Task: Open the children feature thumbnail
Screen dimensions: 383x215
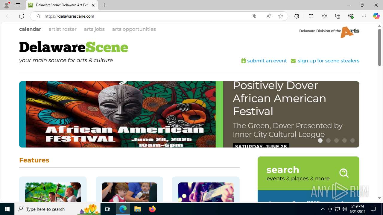Action: click(x=129, y=192)
